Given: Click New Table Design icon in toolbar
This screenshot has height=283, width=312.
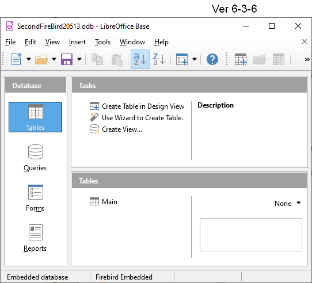Looking at the screenshot, I should 241,59.
